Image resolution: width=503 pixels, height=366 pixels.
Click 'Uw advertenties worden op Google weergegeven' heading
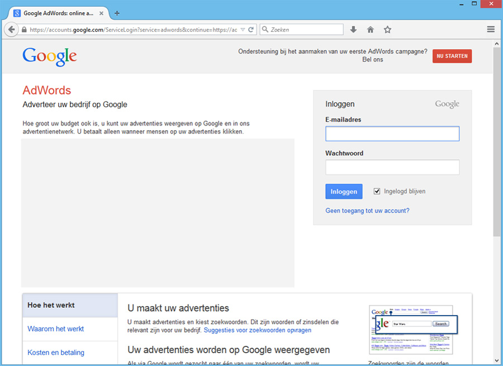229,350
